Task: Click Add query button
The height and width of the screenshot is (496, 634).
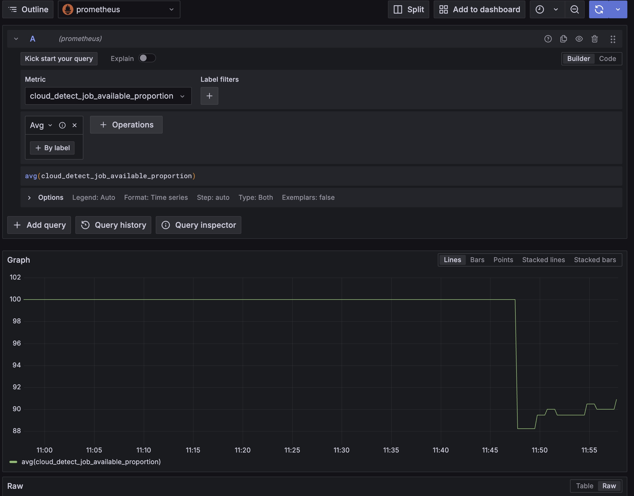Action: [x=39, y=225]
